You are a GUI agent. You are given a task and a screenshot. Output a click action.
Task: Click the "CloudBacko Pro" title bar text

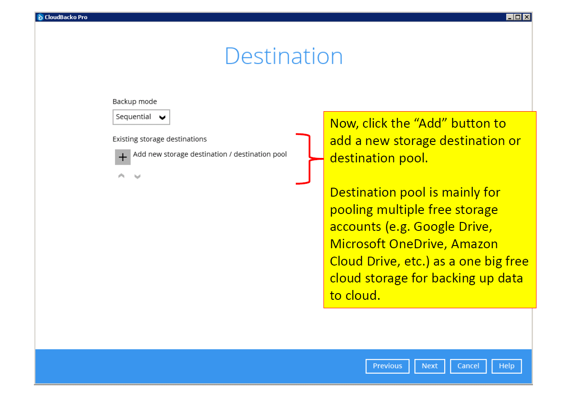(66, 17)
